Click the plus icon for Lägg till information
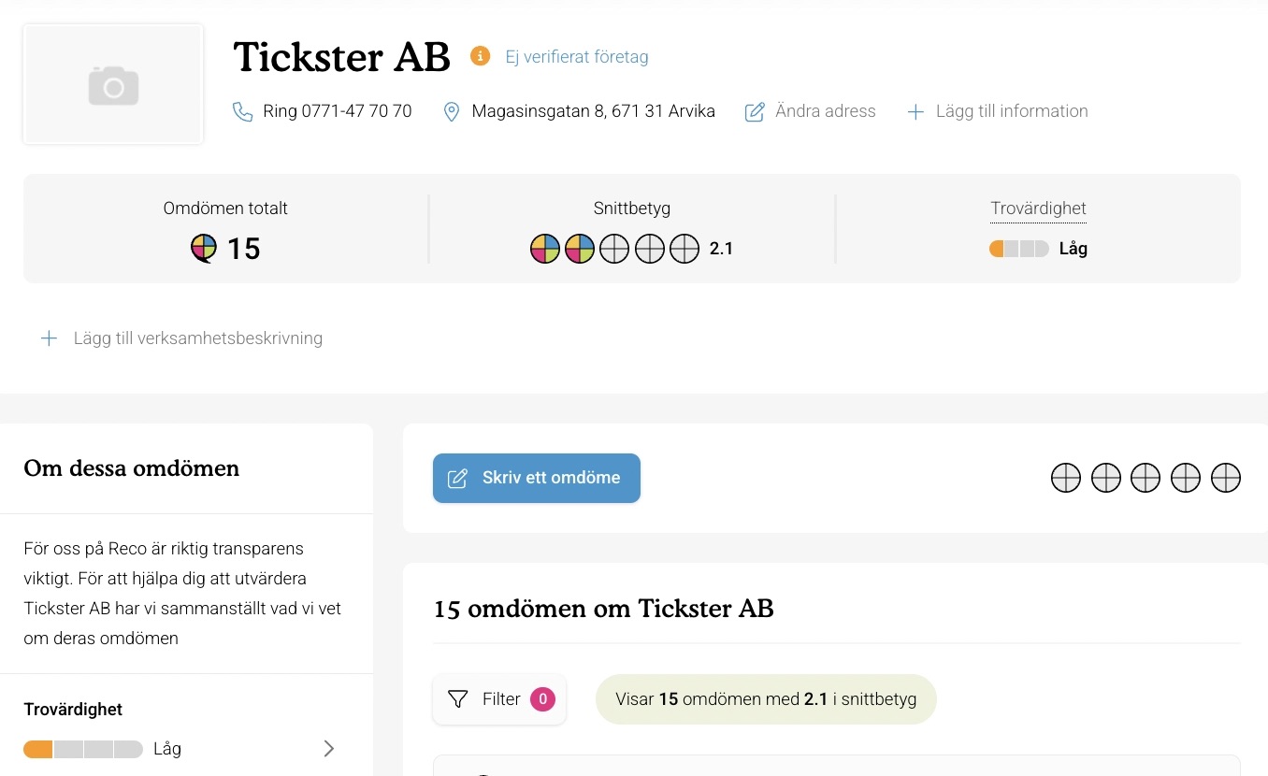The image size is (1268, 776). (914, 110)
